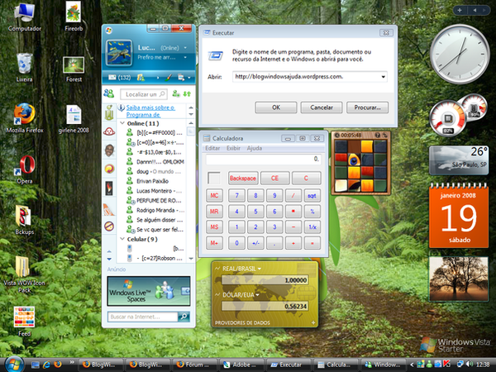Select contact Rodrigo Miranda

click(x=155, y=210)
